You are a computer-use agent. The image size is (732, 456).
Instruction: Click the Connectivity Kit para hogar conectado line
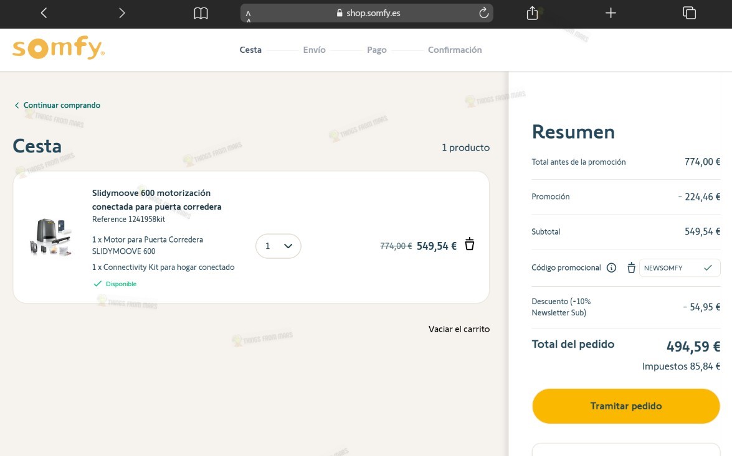pos(163,267)
